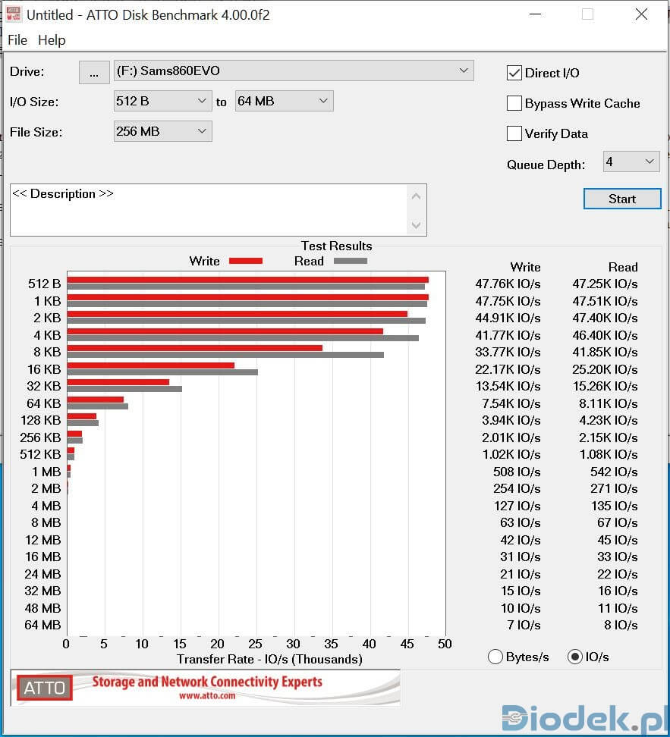Expand the 512 B minimum I/O size dropdown
This screenshot has height=737, width=670.
pyautogui.click(x=162, y=101)
